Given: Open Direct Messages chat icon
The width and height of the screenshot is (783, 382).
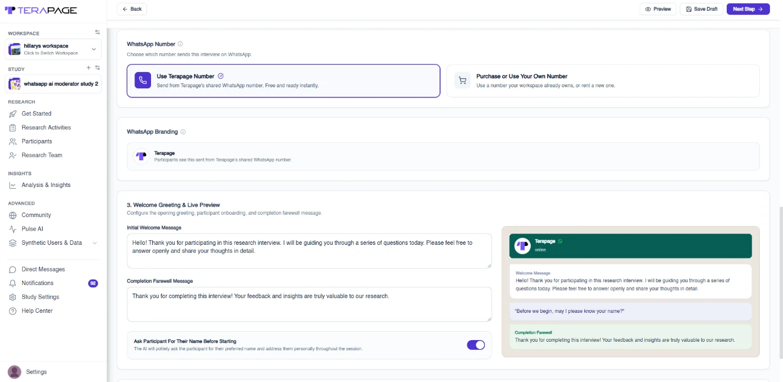Looking at the screenshot, I should tap(13, 269).
